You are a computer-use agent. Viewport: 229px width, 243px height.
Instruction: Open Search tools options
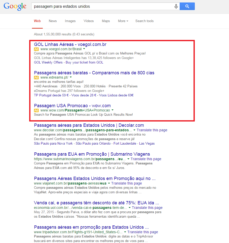144,21
